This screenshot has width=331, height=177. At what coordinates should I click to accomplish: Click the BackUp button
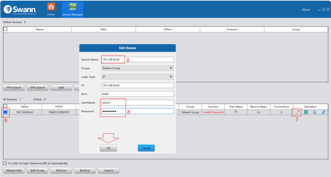coord(85,171)
